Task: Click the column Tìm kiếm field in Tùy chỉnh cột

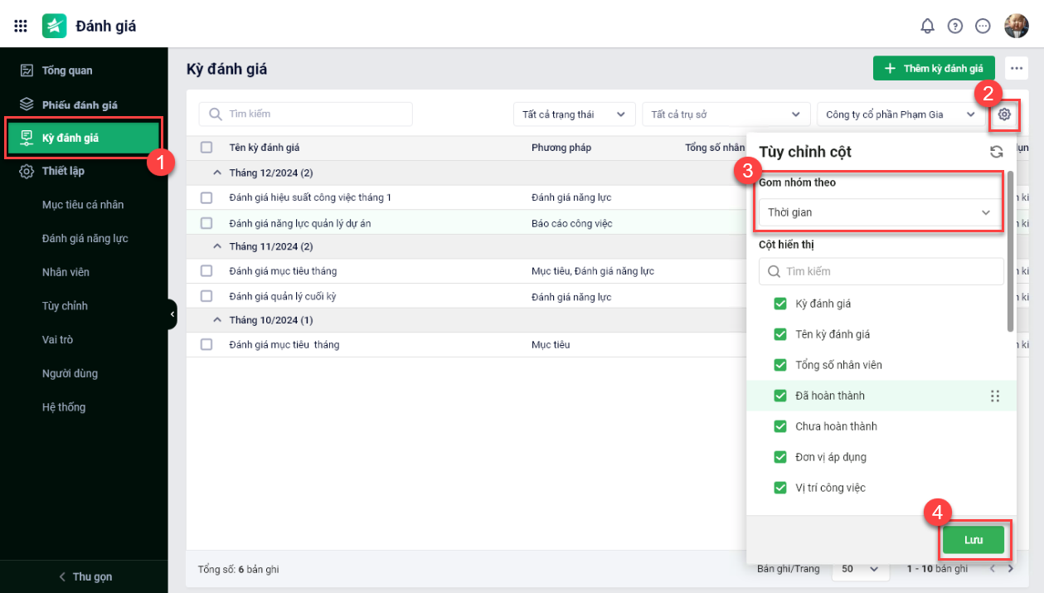Action: (881, 271)
